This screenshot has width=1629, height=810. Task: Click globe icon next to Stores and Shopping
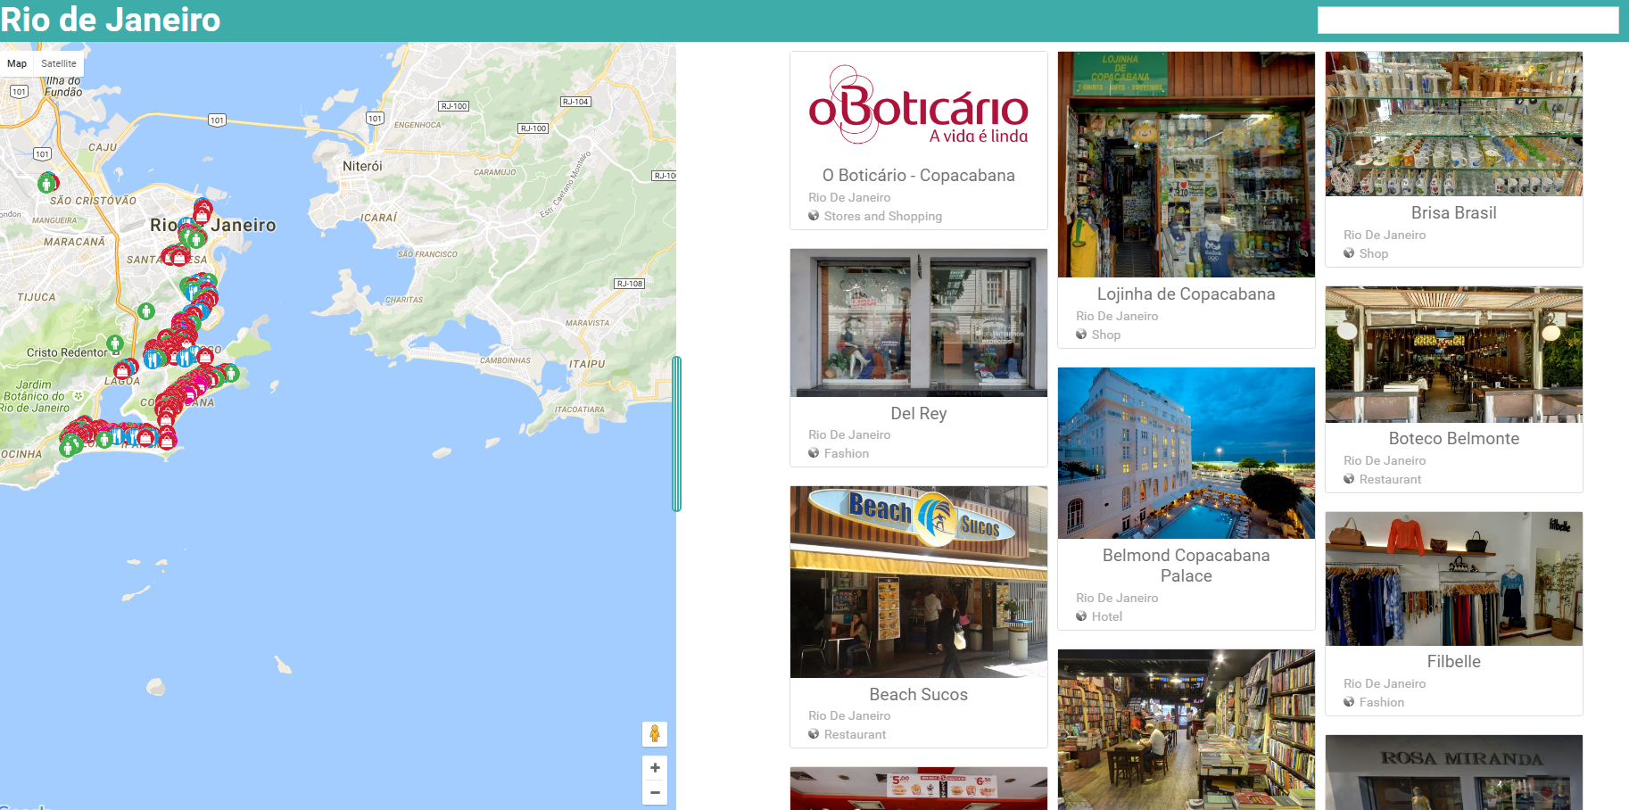tap(814, 216)
